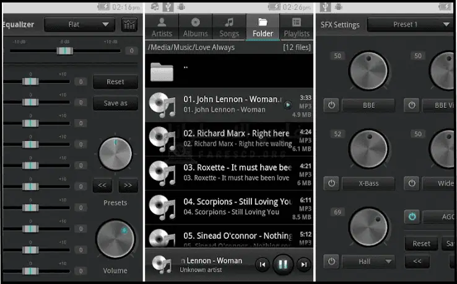Viewport: 457px width, 284px height.
Task: Switch to the Playlists tab
Action: coord(297,28)
